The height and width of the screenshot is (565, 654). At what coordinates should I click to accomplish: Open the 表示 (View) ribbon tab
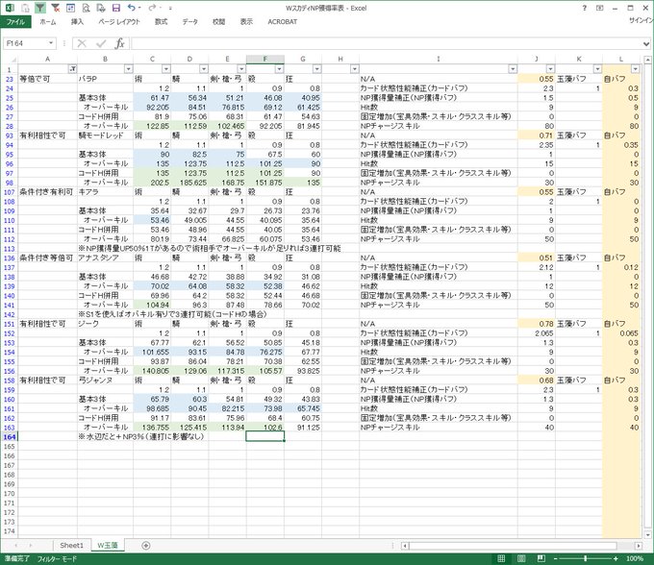click(x=246, y=22)
